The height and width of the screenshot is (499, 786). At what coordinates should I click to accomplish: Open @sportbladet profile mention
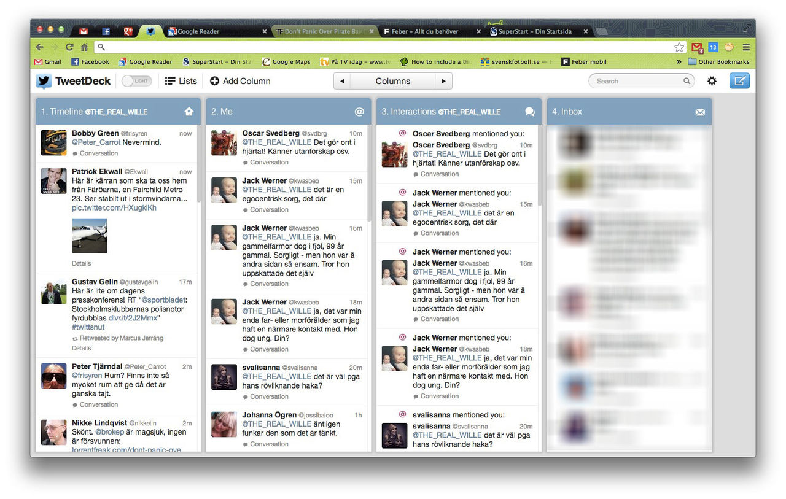tap(164, 300)
